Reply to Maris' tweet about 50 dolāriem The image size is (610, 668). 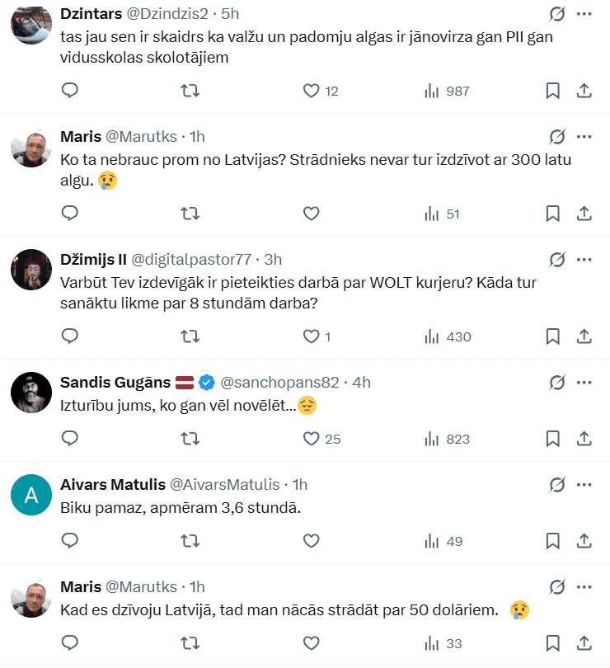[x=70, y=643]
